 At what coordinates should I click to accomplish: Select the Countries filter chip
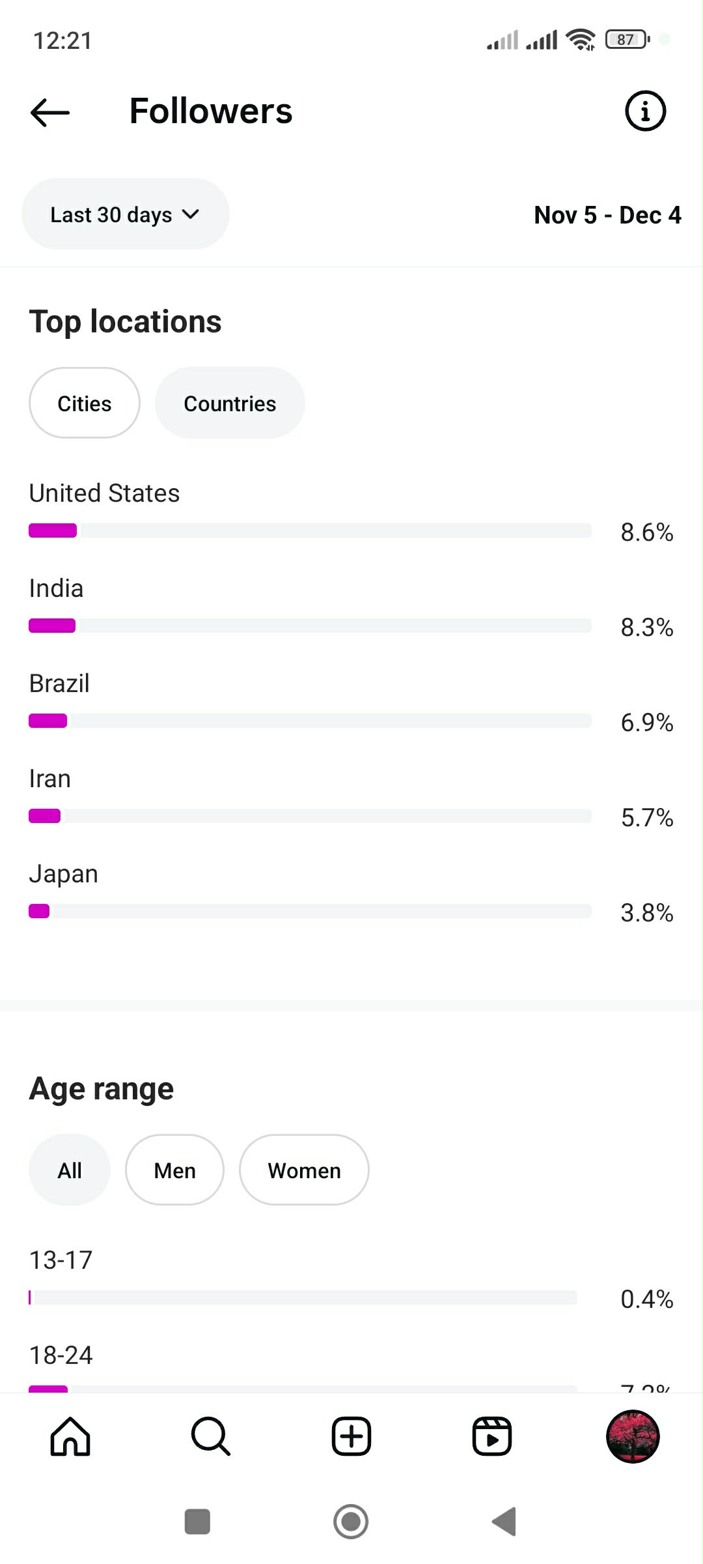[230, 403]
